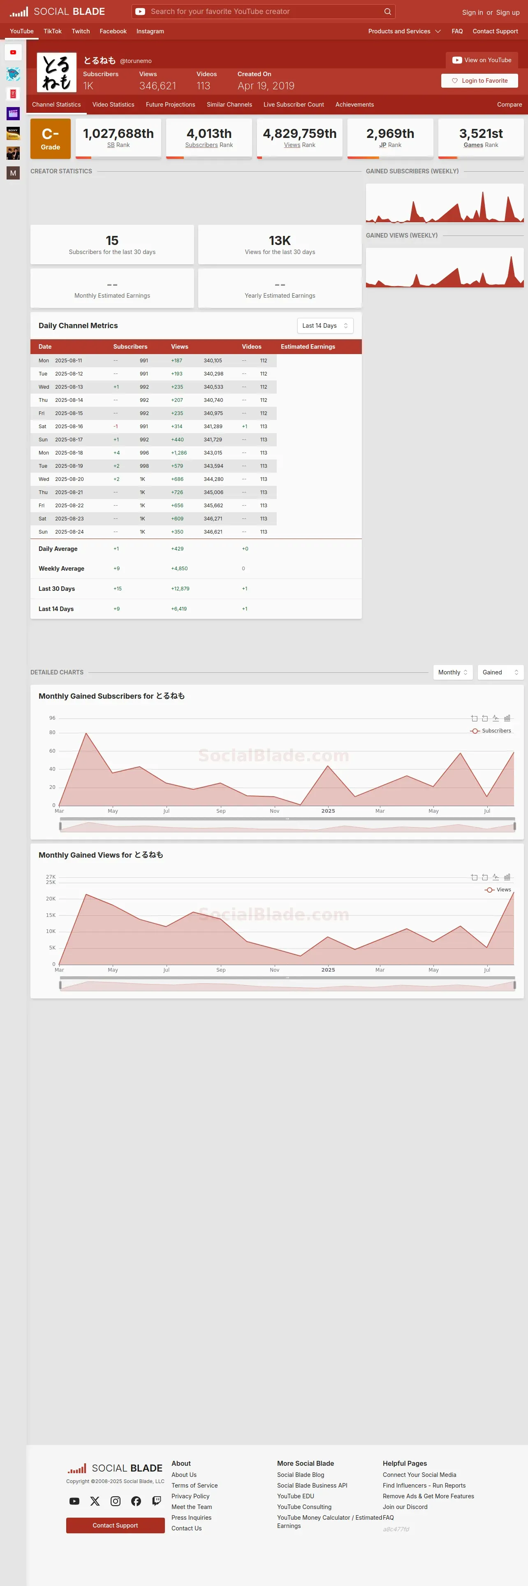Screen dimensions: 528x1586
Task: Switch subscribers chart to bar chart view
Action: tap(507, 718)
